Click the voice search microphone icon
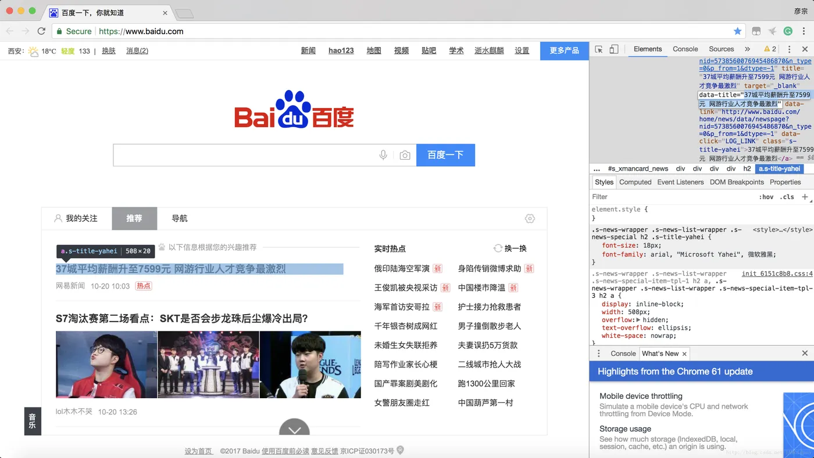 tap(383, 155)
